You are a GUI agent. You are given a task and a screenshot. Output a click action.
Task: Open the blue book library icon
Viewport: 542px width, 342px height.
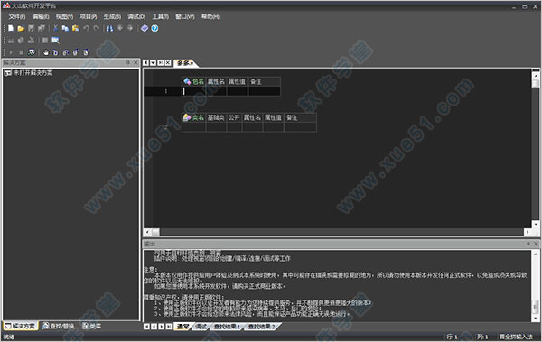click(145, 28)
